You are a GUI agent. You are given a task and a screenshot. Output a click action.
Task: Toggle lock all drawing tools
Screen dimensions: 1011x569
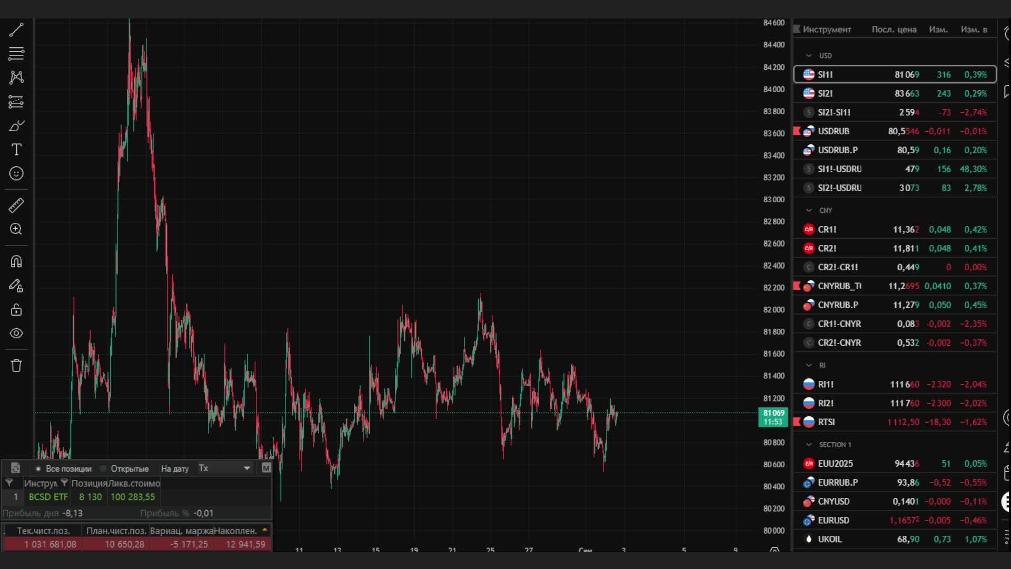click(16, 309)
